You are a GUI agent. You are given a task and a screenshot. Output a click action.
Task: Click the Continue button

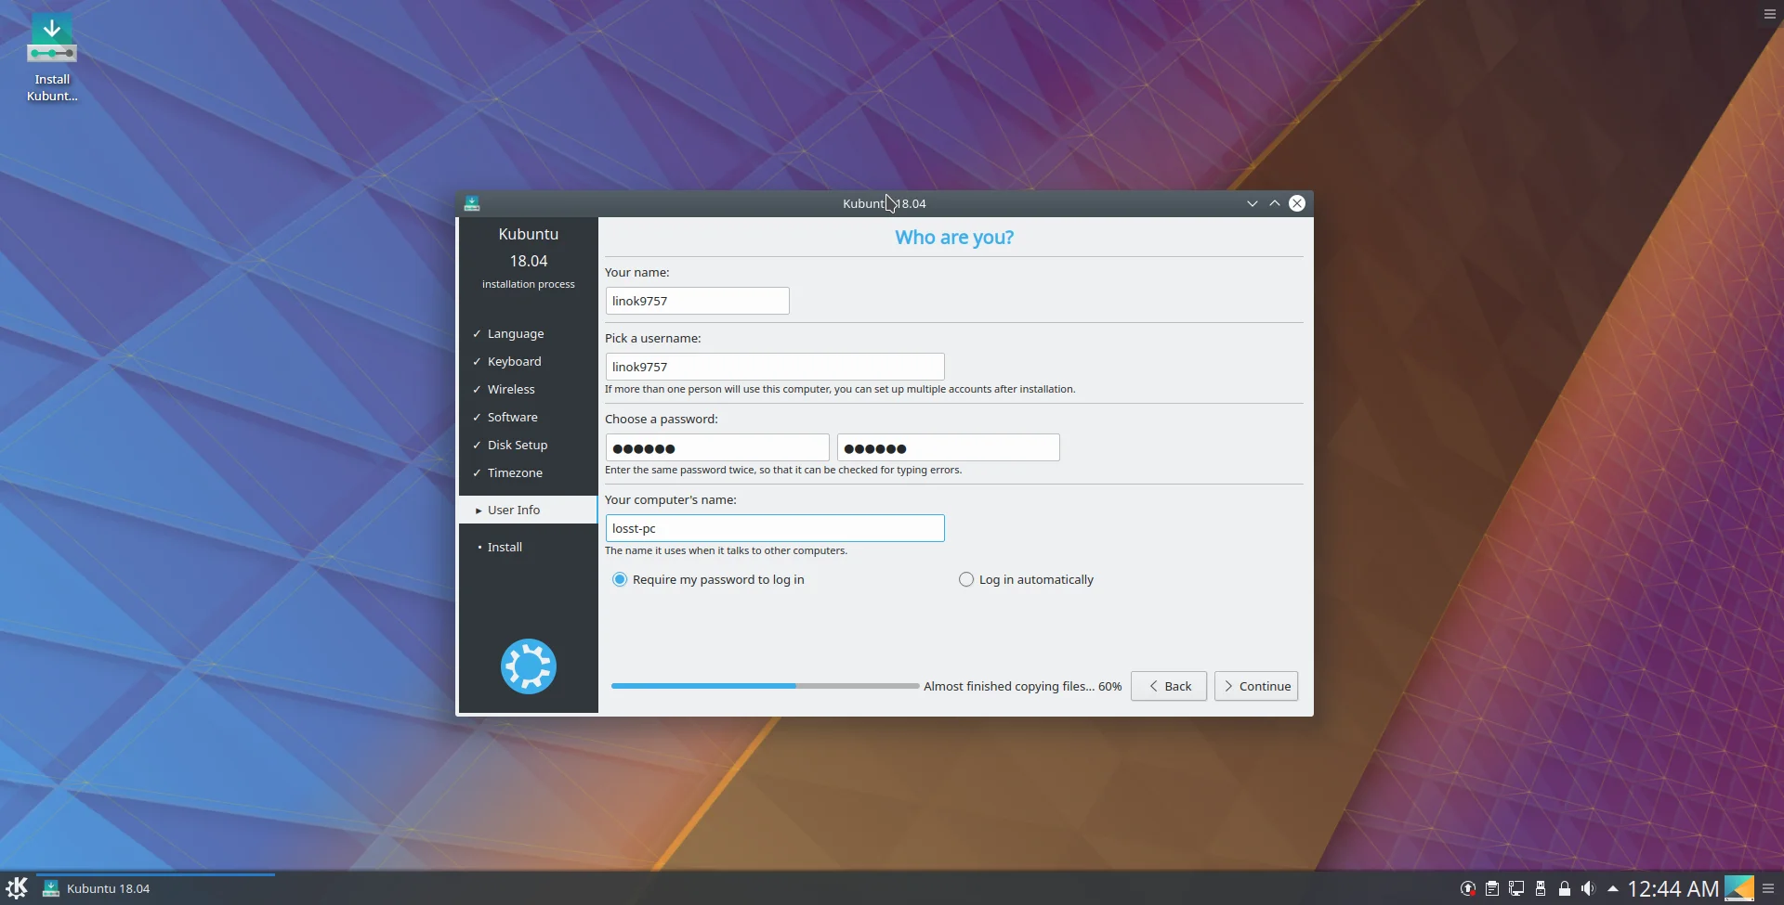pos(1256,686)
